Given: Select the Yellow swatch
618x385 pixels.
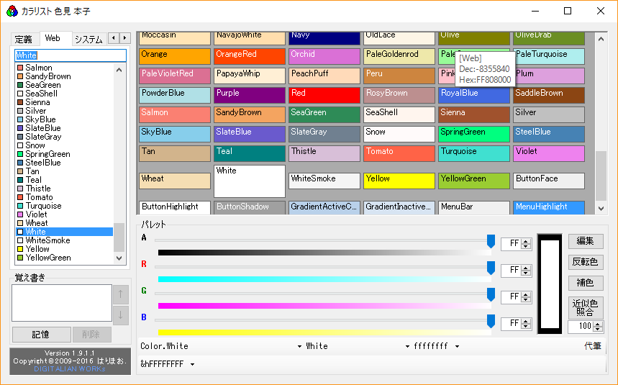Looking at the screenshot, I should click(x=399, y=181).
